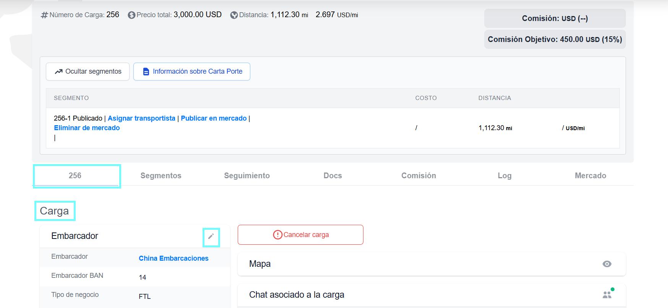Click the globe icon beside Distancia
The image size is (668, 308).
point(234,15)
